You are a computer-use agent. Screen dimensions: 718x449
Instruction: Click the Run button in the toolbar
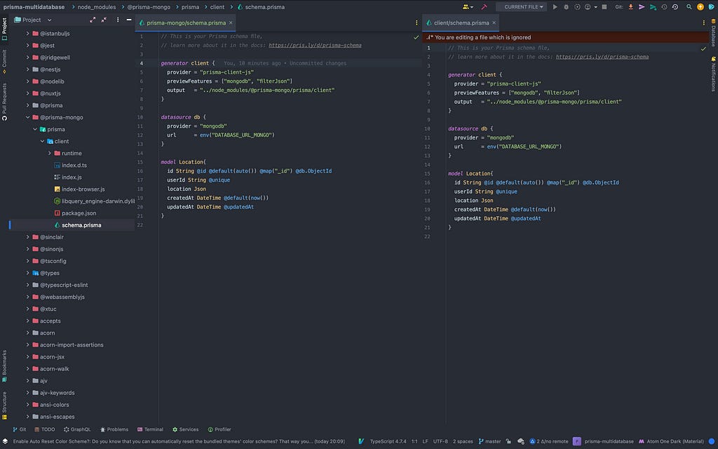pyautogui.click(x=555, y=6)
